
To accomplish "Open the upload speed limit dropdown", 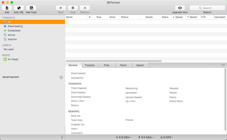I will point(146,137).
